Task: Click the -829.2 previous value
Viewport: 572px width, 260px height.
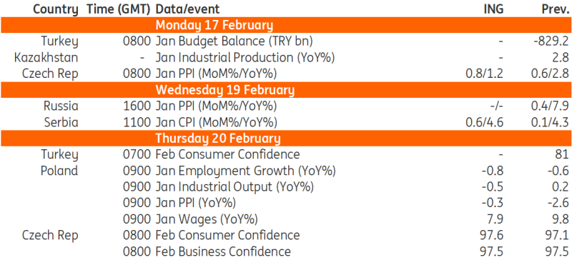Action: pyautogui.click(x=551, y=41)
